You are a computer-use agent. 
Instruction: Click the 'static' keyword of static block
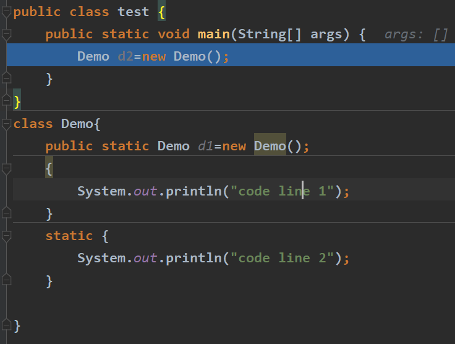[69, 236]
